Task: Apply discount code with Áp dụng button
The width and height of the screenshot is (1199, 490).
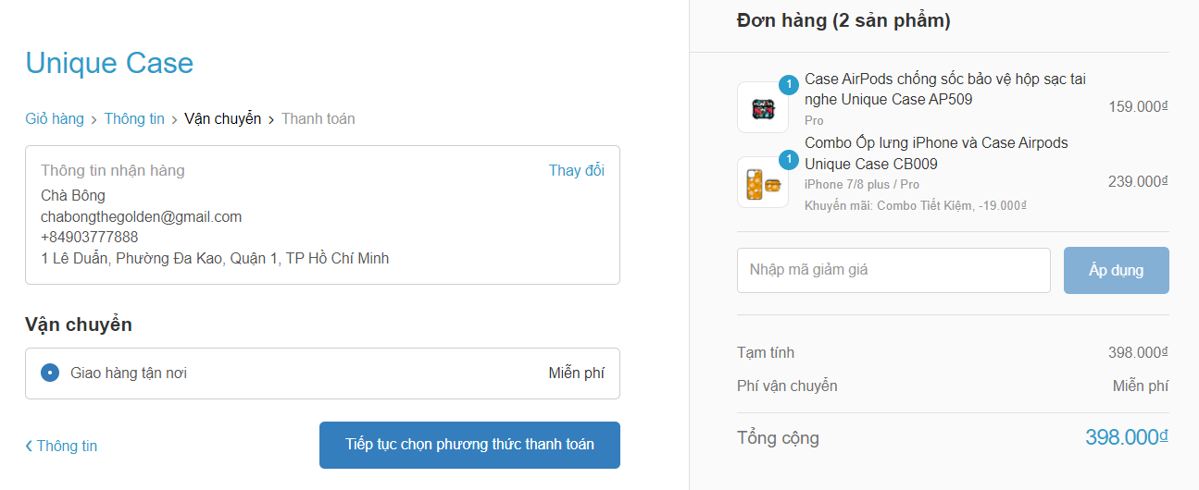Action: point(1117,270)
